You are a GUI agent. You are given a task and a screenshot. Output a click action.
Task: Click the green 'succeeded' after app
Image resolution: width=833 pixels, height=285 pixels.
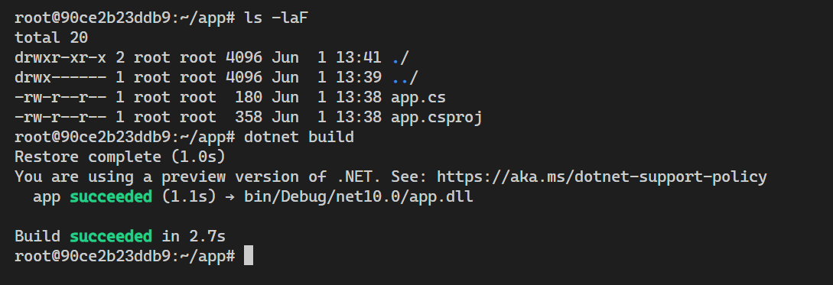coord(111,197)
